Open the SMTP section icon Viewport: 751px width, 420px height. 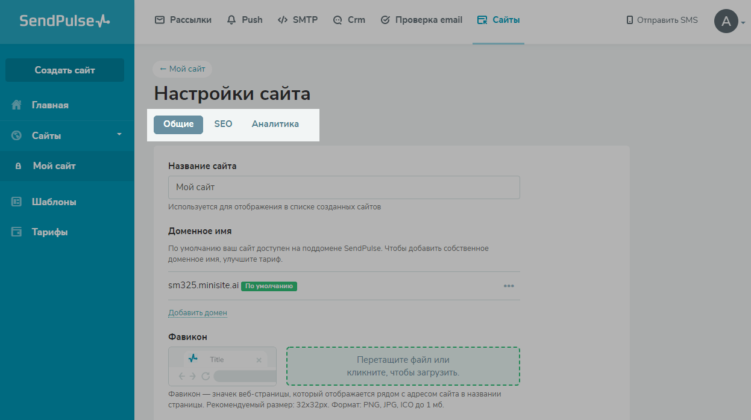(x=282, y=19)
